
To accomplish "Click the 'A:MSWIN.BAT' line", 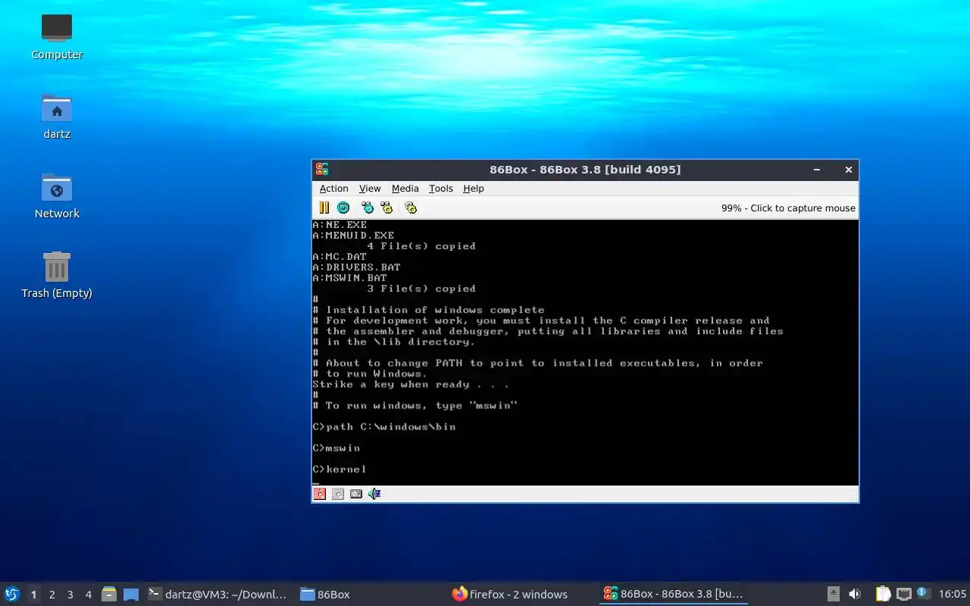I will tap(350, 278).
